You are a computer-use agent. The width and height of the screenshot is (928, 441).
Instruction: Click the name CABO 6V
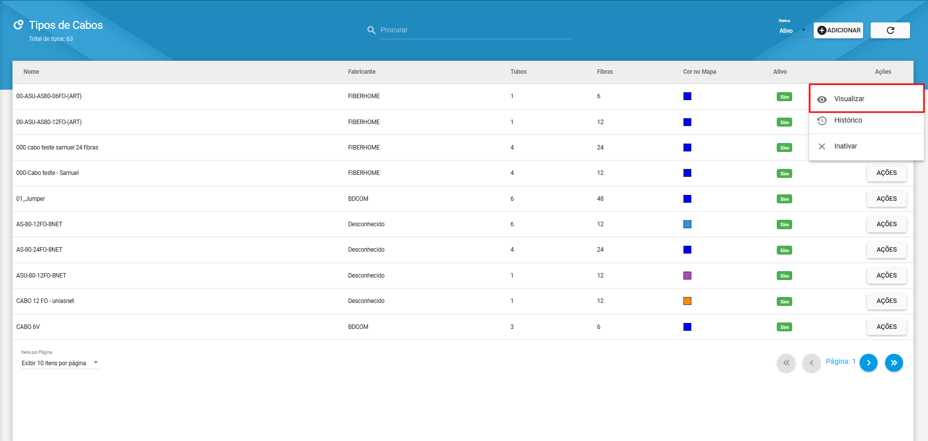point(28,327)
